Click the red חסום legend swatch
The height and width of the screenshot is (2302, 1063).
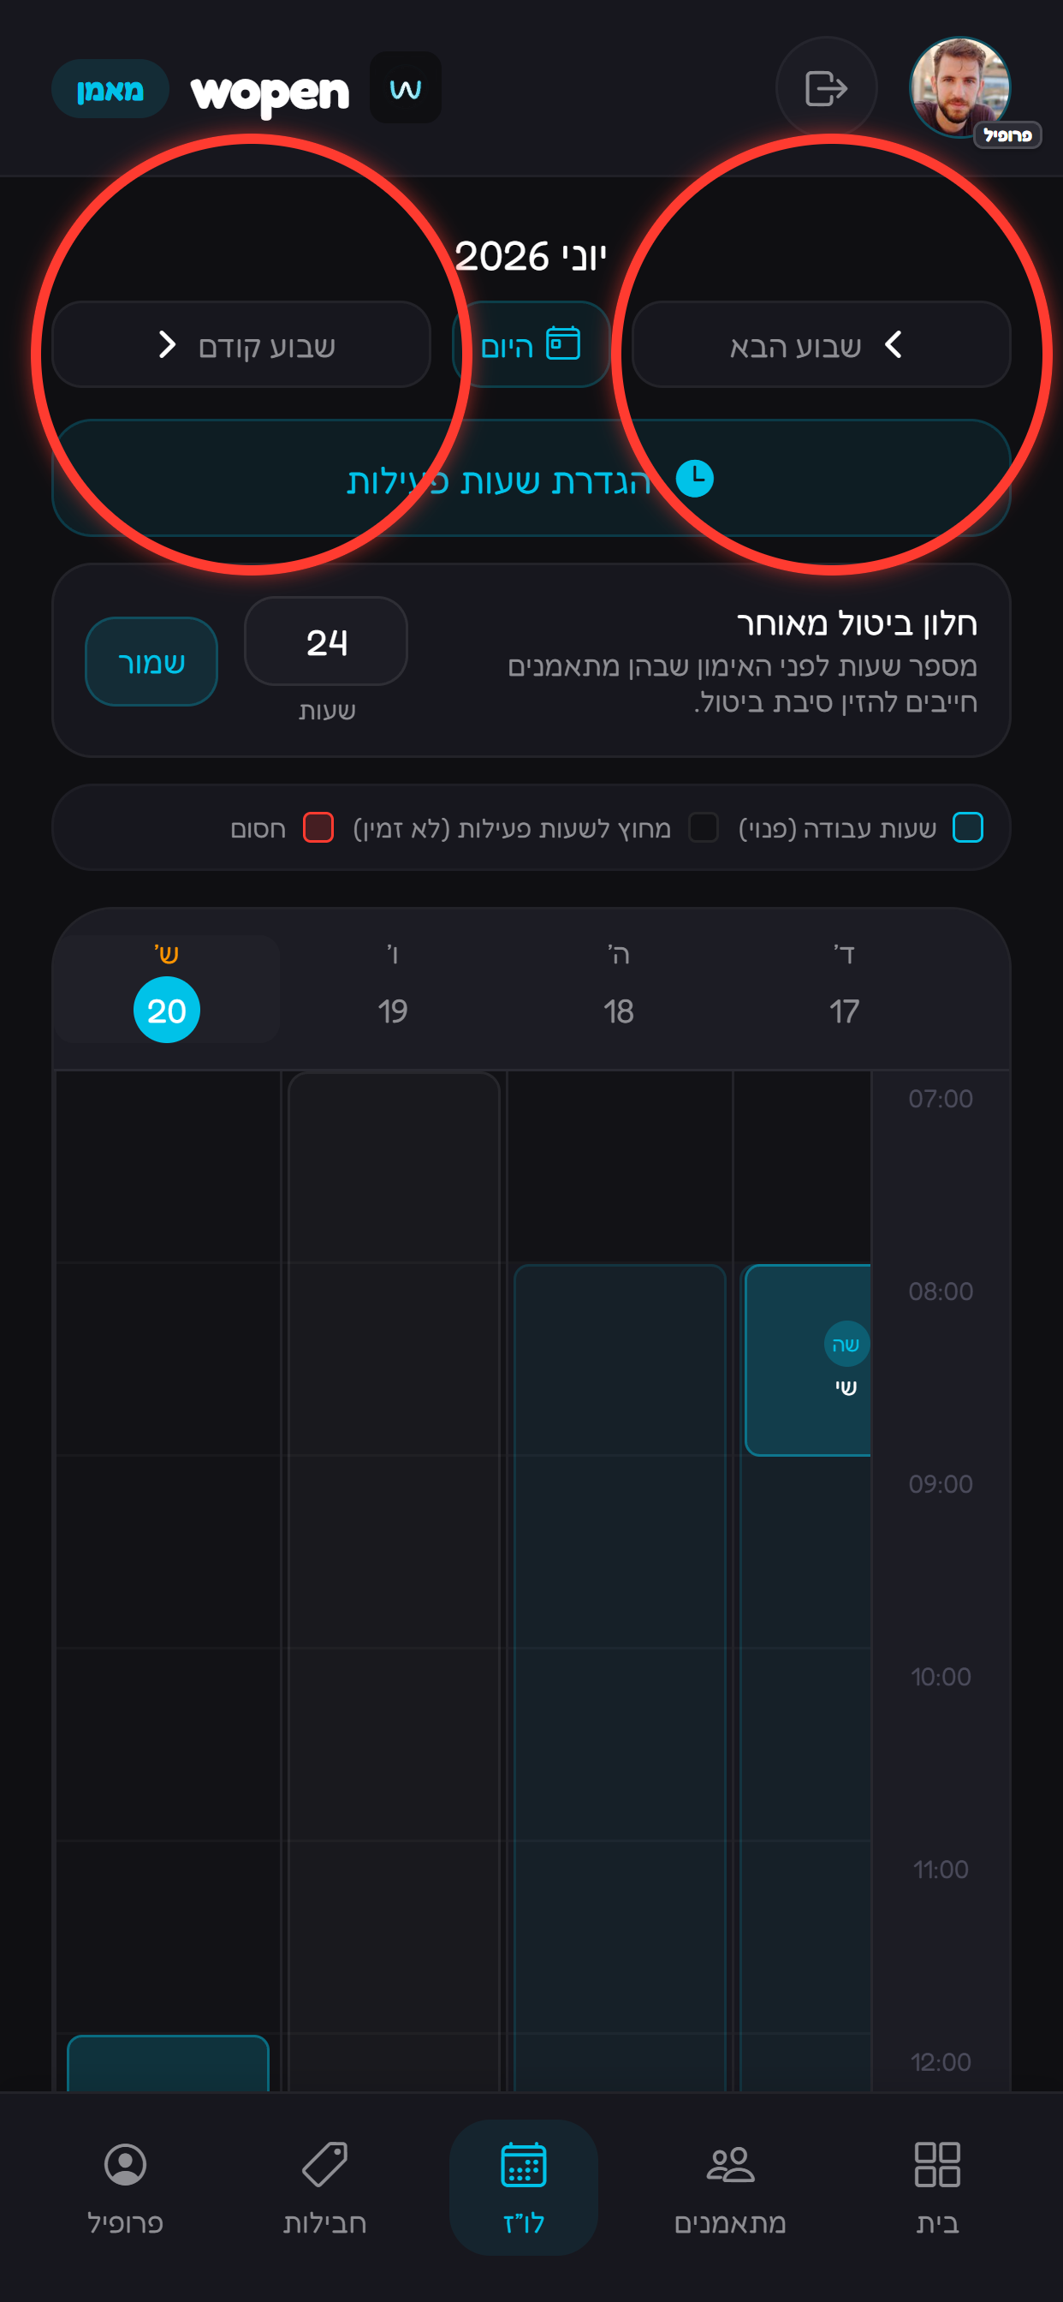click(x=318, y=828)
